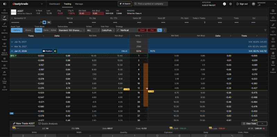The height and width of the screenshot is (137, 277).
Task: Open Watchlist heart icon in left sidebar
Action: (5, 31)
